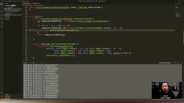The width and height of the screenshot is (184, 103).
Task: Click the new terminal plus icon
Action: pyautogui.click(x=173, y=63)
